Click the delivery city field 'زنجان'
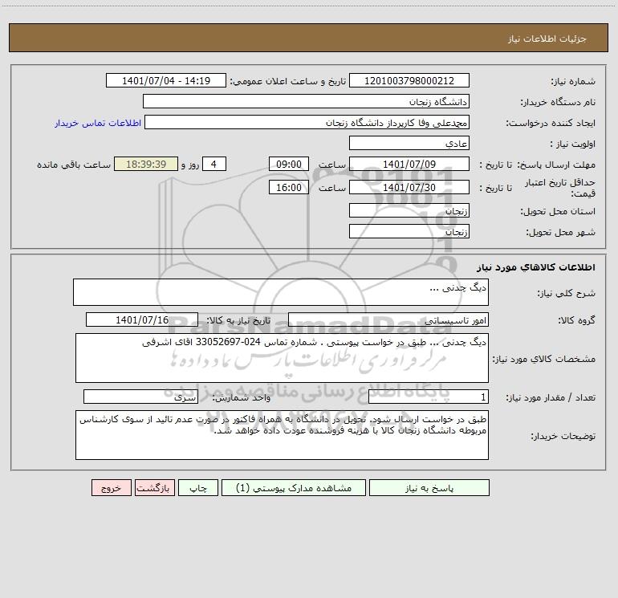 pyautogui.click(x=409, y=231)
